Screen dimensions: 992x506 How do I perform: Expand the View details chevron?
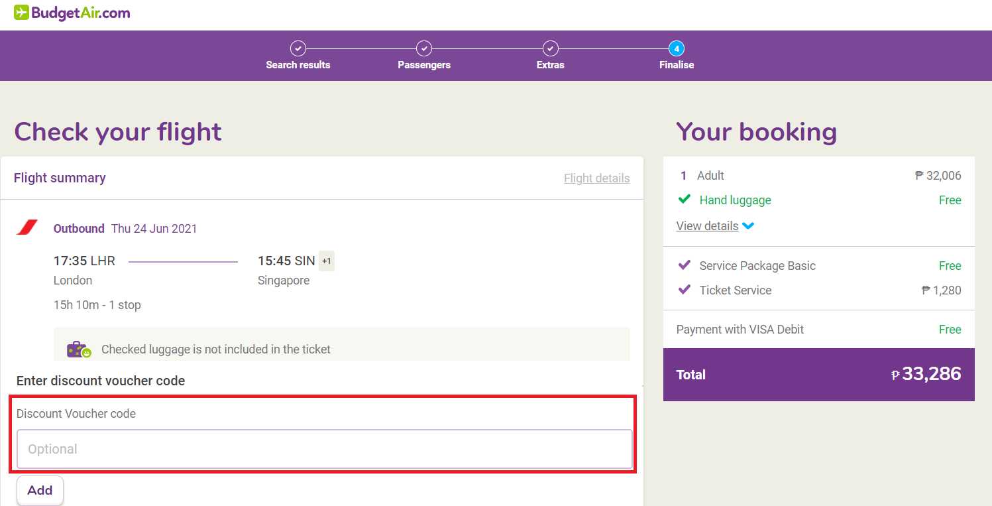coord(748,225)
